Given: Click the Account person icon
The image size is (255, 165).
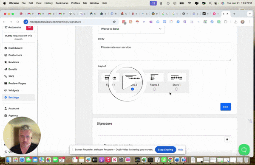Looking at the screenshot, I should (6, 109).
